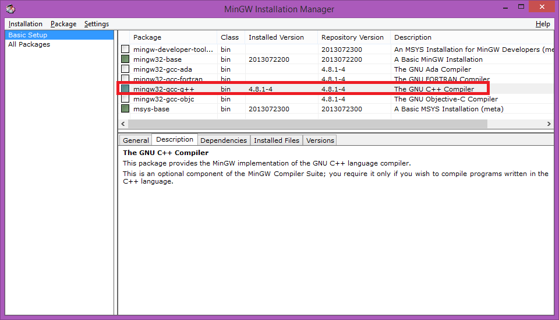
Task: Open the Help menu
Action: coord(543,24)
